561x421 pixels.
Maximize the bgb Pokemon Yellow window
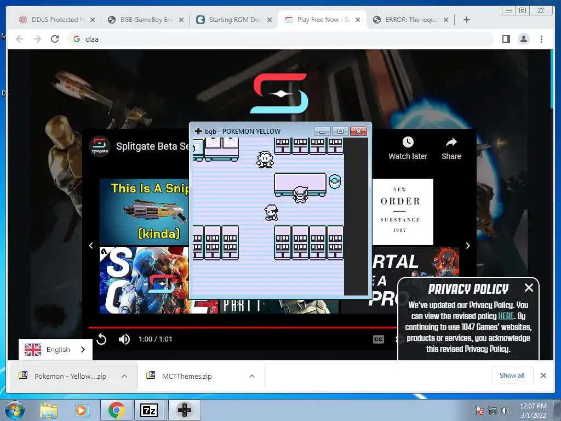(340, 131)
